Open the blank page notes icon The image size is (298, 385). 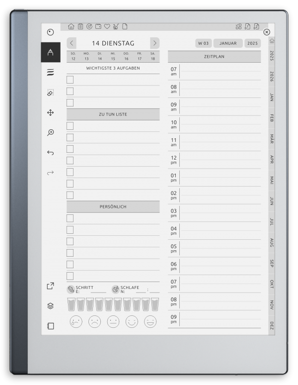[125, 26]
